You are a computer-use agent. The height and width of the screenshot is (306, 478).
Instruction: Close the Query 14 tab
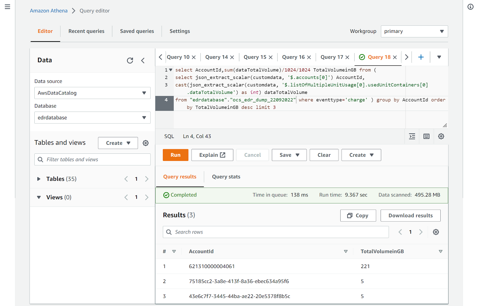(x=232, y=57)
